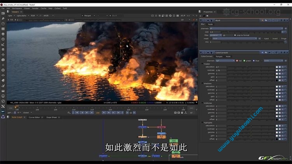Click the master contrast value field

221,70
